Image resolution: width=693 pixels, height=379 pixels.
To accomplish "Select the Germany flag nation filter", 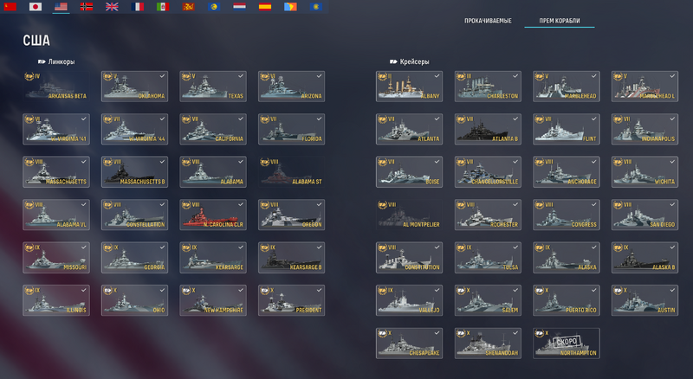I will click(x=87, y=7).
